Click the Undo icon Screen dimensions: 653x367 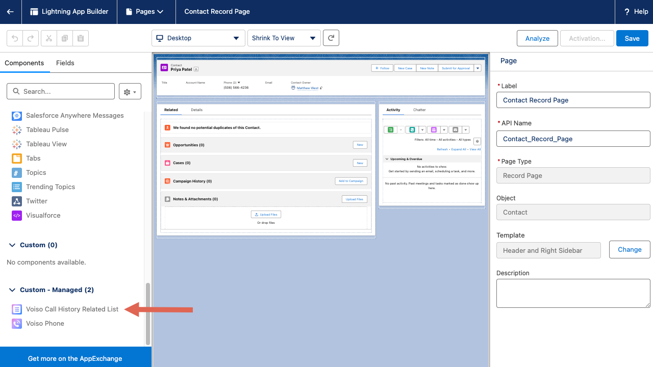(15, 38)
